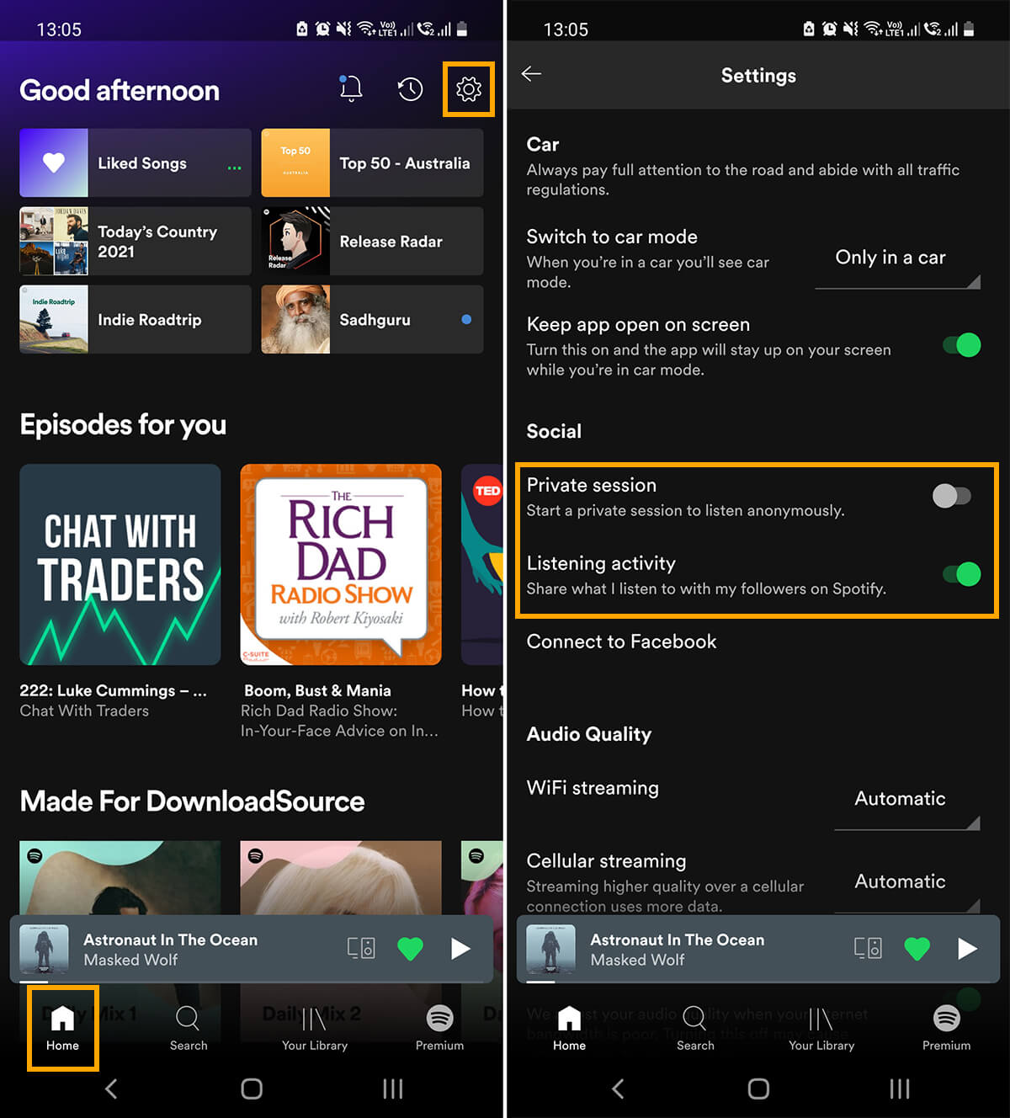Open connect devices icon on Home screen player
This screenshot has height=1118, width=1010.
tap(361, 949)
